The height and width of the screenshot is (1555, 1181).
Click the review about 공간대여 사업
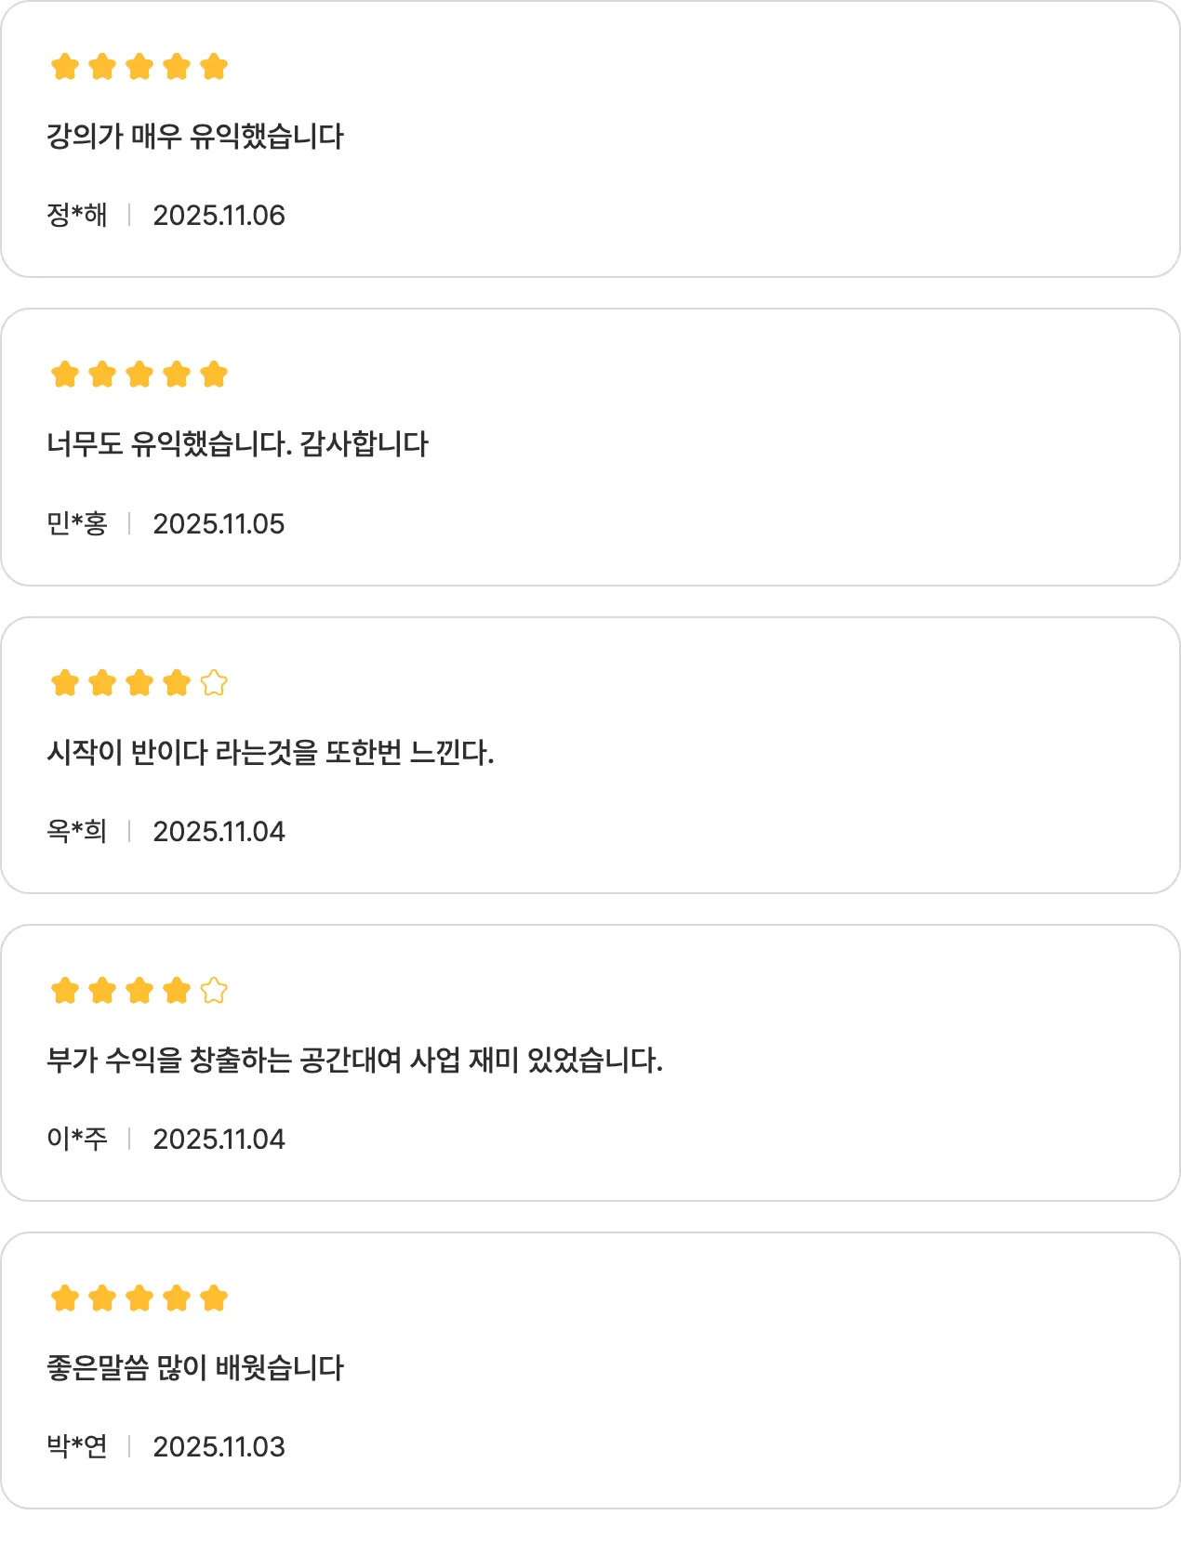click(x=354, y=1060)
